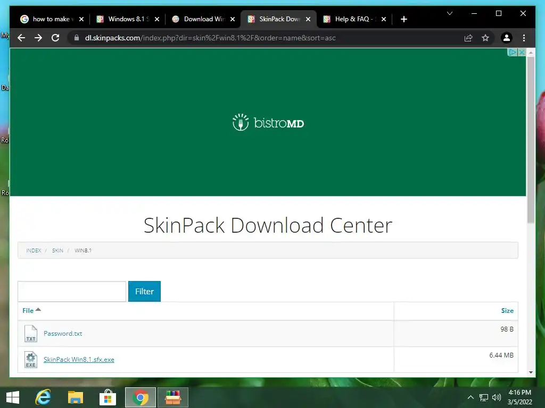The image size is (545, 408).
Task: Go to SKIN in the breadcrumb
Action: coord(57,251)
